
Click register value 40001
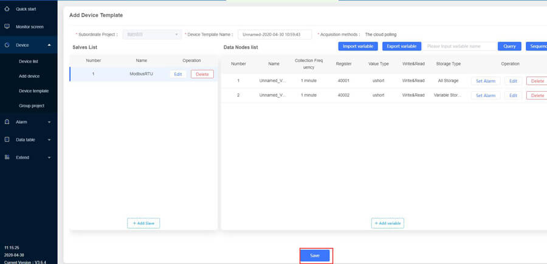tap(343, 81)
